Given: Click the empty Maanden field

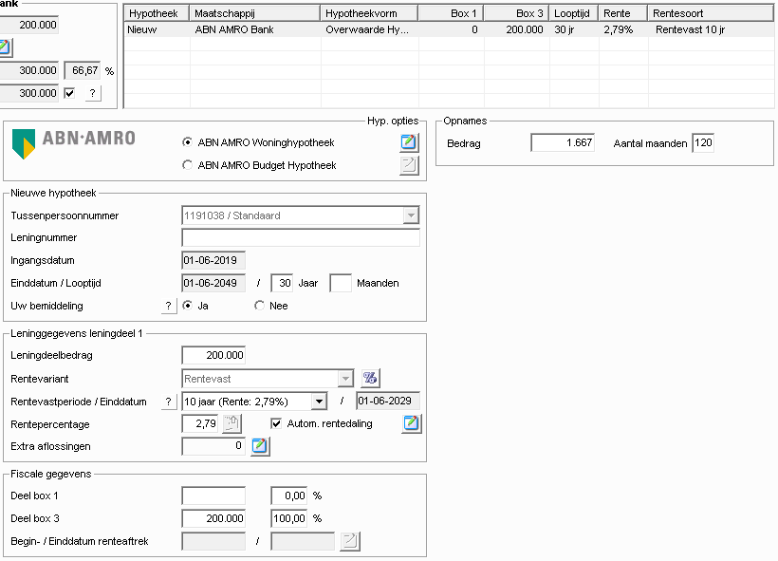Looking at the screenshot, I should point(341,283).
